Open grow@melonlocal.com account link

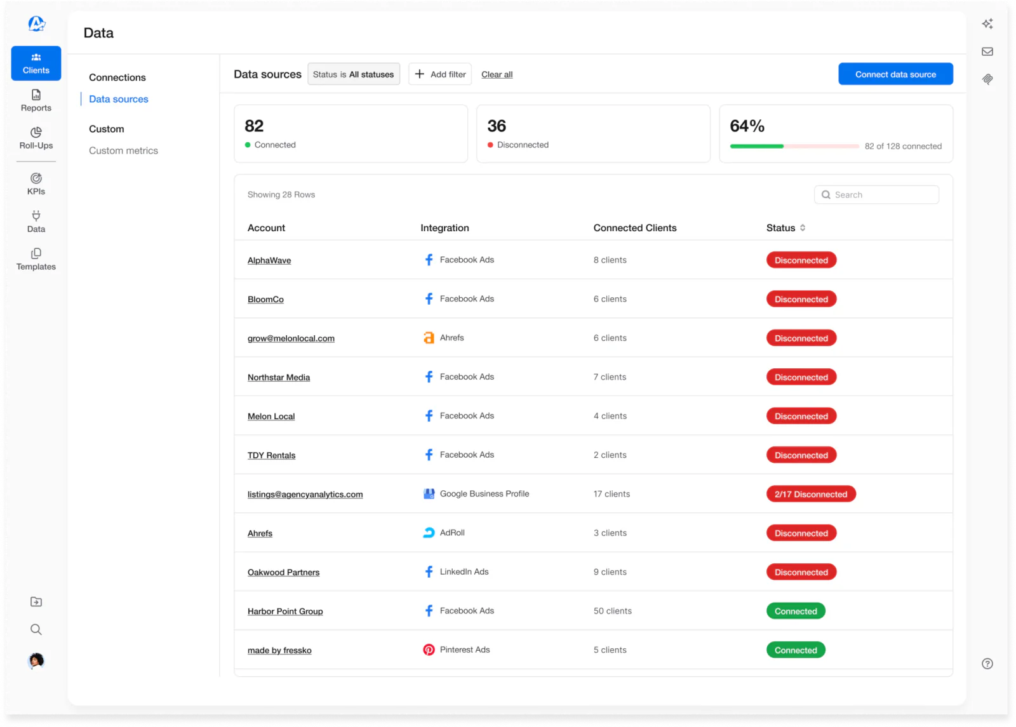(x=291, y=338)
